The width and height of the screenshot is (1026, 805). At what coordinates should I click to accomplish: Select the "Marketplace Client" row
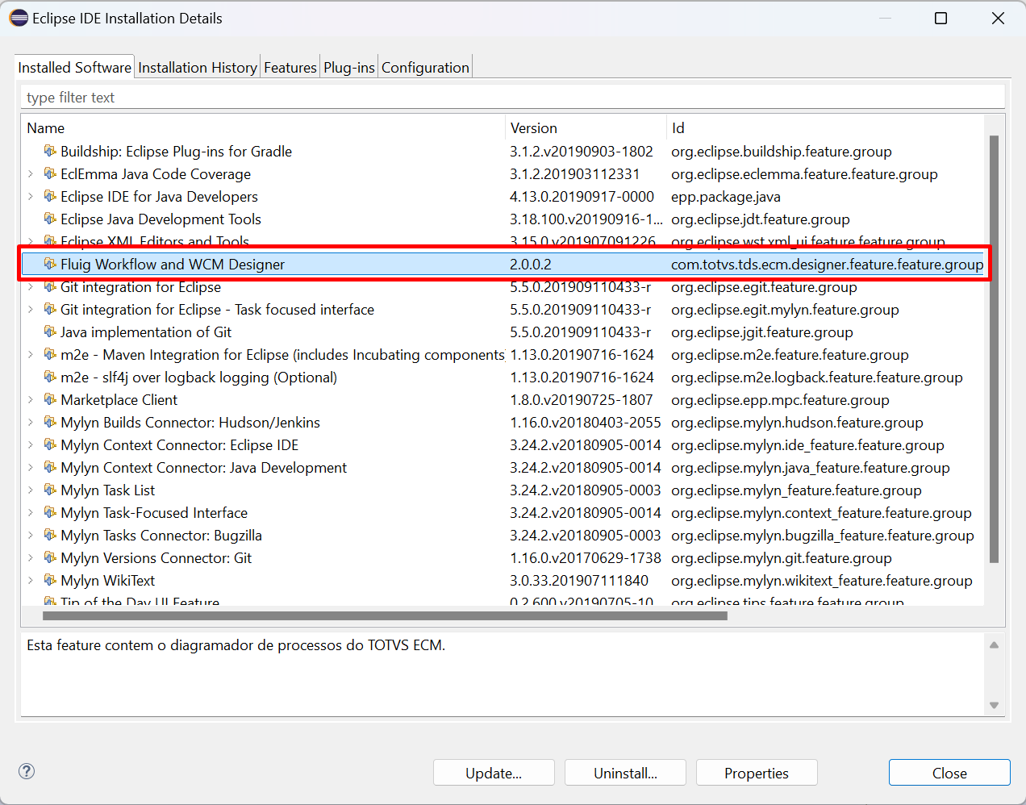pyautogui.click(x=503, y=399)
